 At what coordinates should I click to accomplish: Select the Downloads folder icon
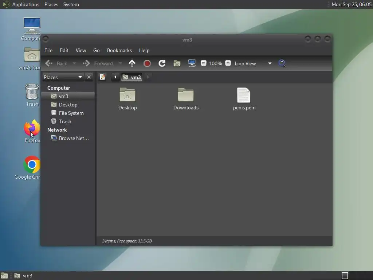point(186,99)
